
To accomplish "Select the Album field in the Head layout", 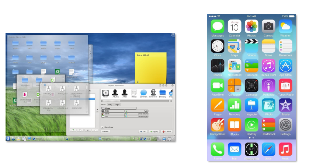I will click(119, 108).
